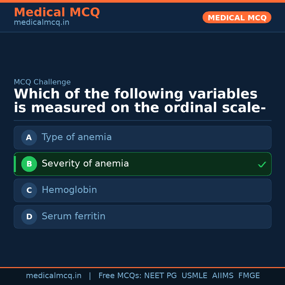Select answer 'Type of anemia'
The height and width of the screenshot is (285, 285).
[x=77, y=137]
